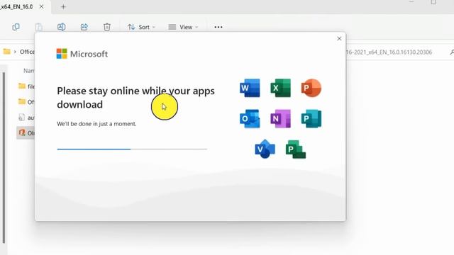Open the Sort dropdown in Explorer
The width and height of the screenshot is (454, 255).
[141, 27]
